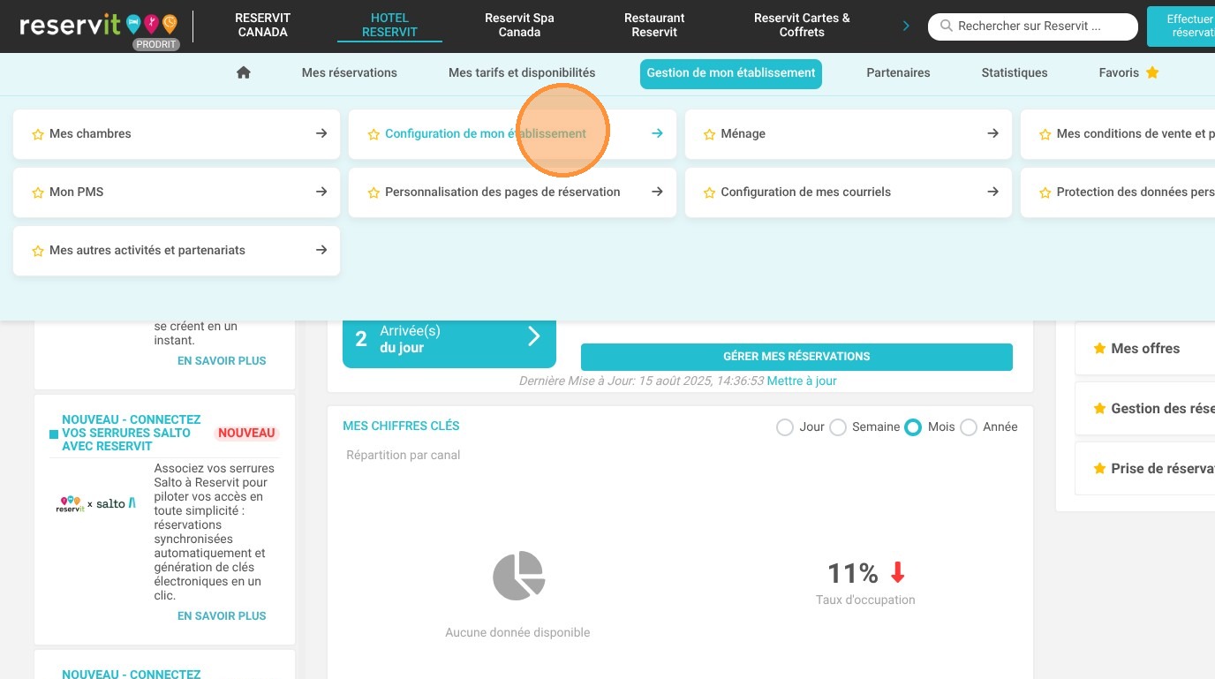Switch to HOTEL RESERVIT tab
Image resolution: width=1215 pixels, height=679 pixels.
(x=389, y=25)
